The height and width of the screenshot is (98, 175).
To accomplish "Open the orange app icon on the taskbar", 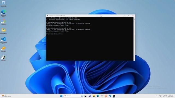I will pos(106,96).
